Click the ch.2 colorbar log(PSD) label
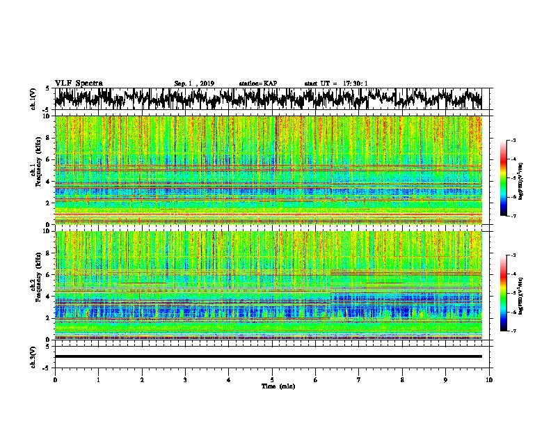This screenshot has width=551, height=426. [520, 296]
